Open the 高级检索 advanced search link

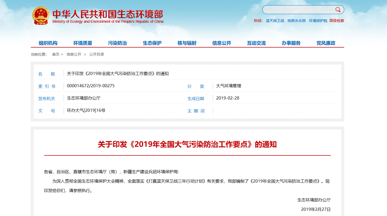tap(337, 21)
